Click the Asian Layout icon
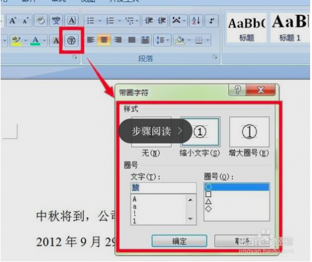312x262 pixels. point(176,21)
